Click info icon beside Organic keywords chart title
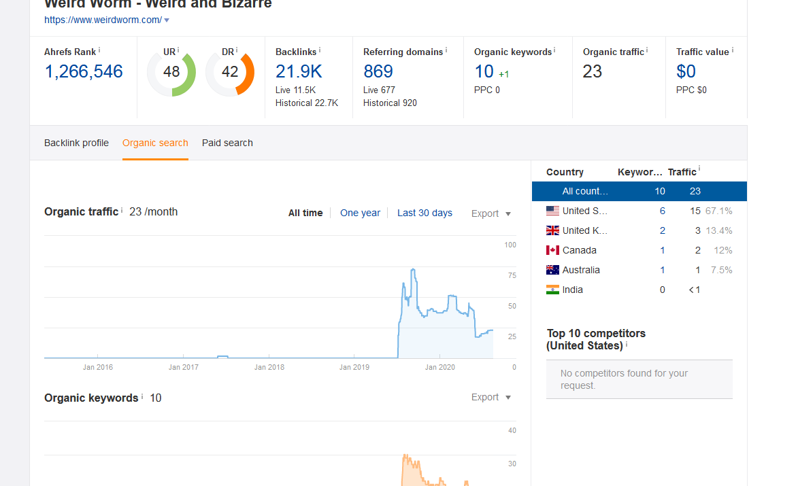This screenshot has height=486, width=798. click(x=142, y=396)
